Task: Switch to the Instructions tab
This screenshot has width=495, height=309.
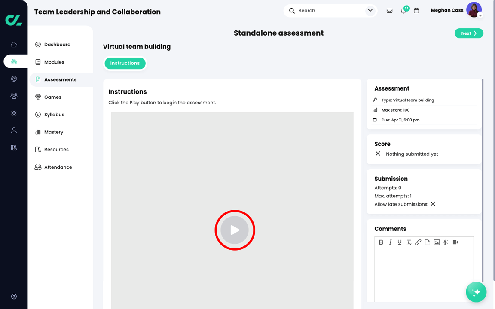Action: coord(125,63)
